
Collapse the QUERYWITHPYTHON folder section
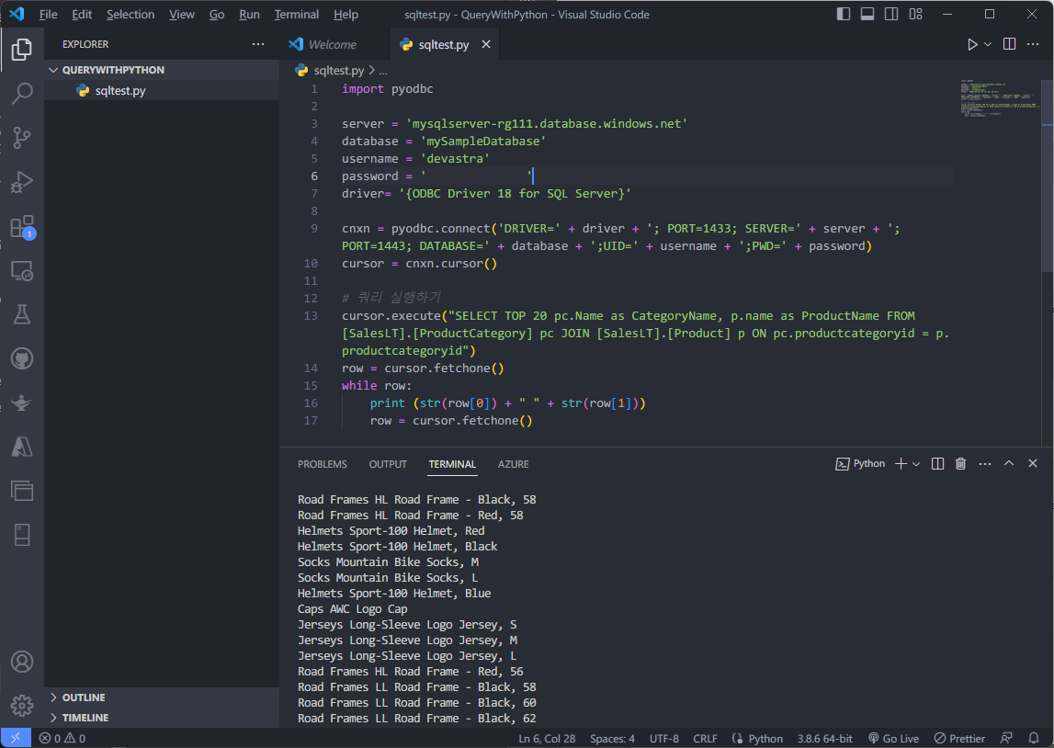(x=162, y=70)
